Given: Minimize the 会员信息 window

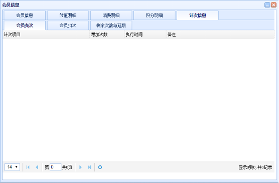Looking at the screenshot, I should tap(267, 5).
